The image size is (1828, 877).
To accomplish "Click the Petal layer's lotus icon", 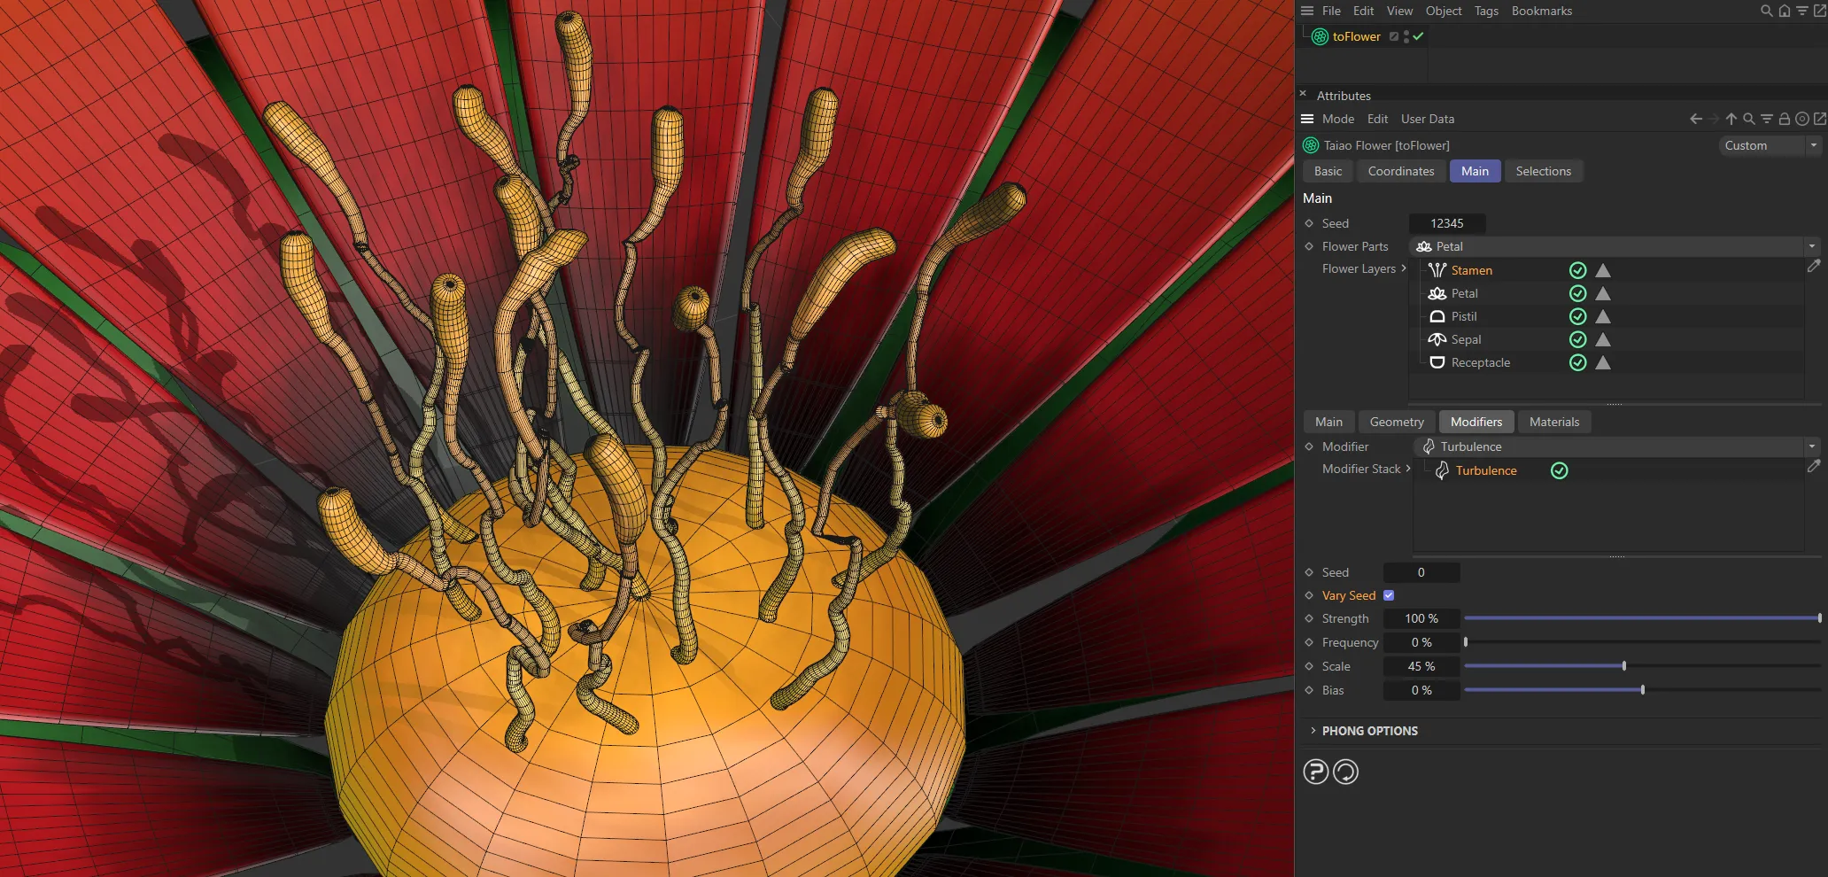I will pos(1437,293).
